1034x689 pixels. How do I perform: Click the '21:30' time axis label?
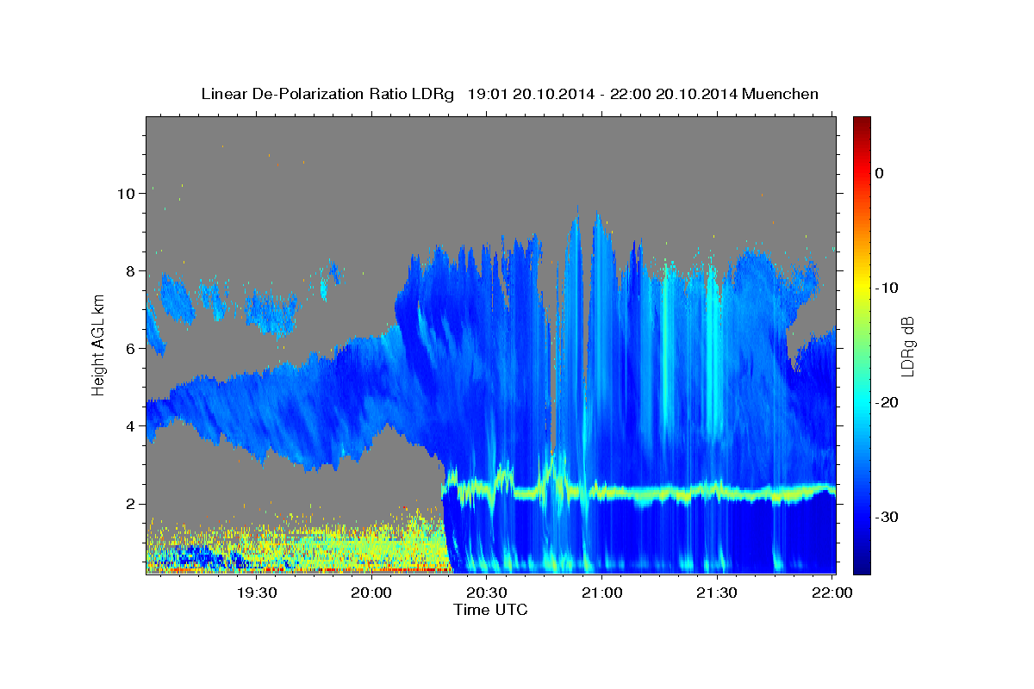[717, 593]
